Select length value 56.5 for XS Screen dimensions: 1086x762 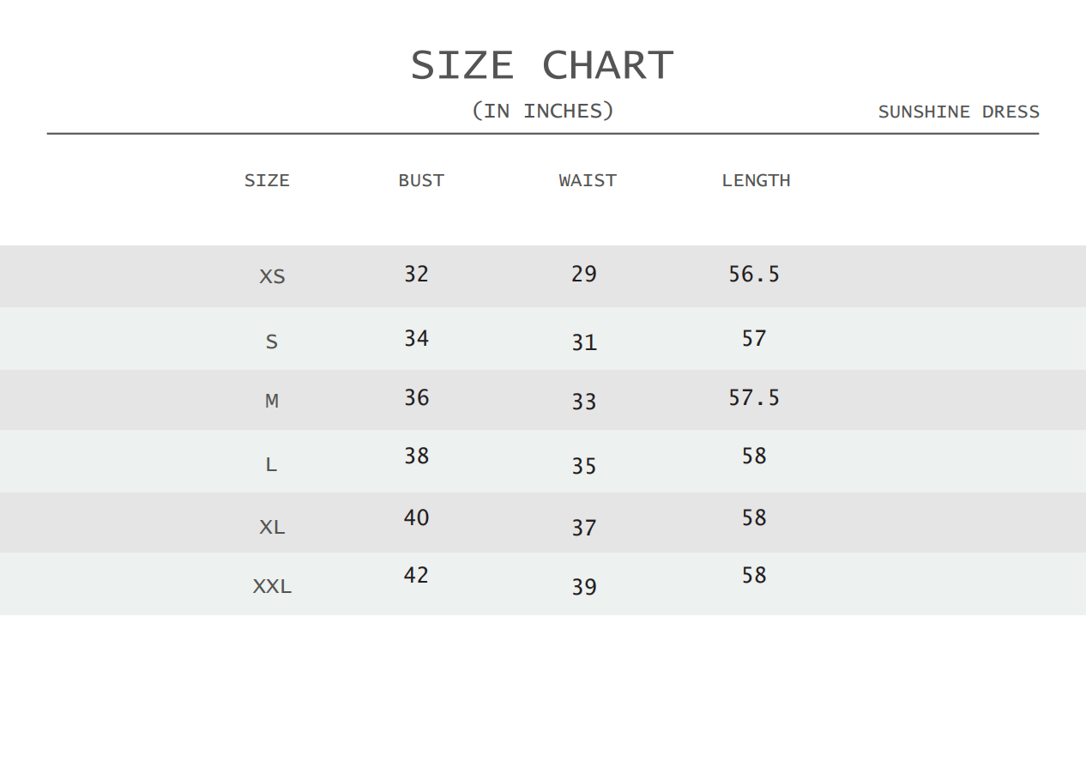click(x=754, y=274)
